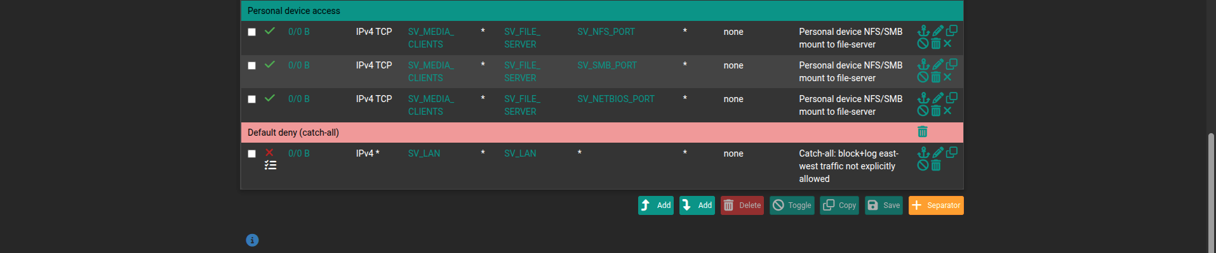Disable the SV_SMB_PORT rule with ban icon
The height and width of the screenshot is (253, 1216).
(923, 77)
